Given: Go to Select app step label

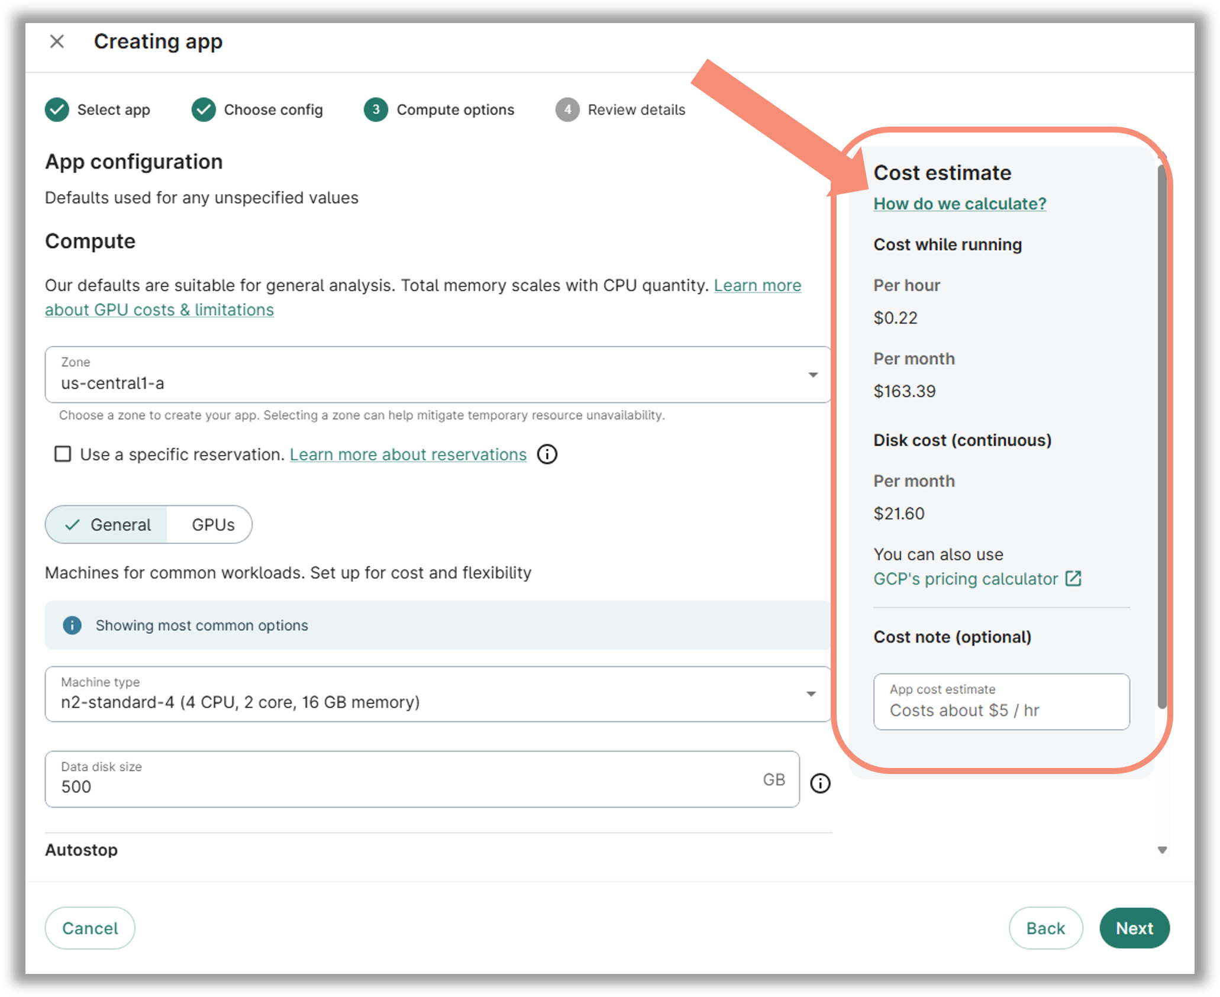Looking at the screenshot, I should point(114,110).
